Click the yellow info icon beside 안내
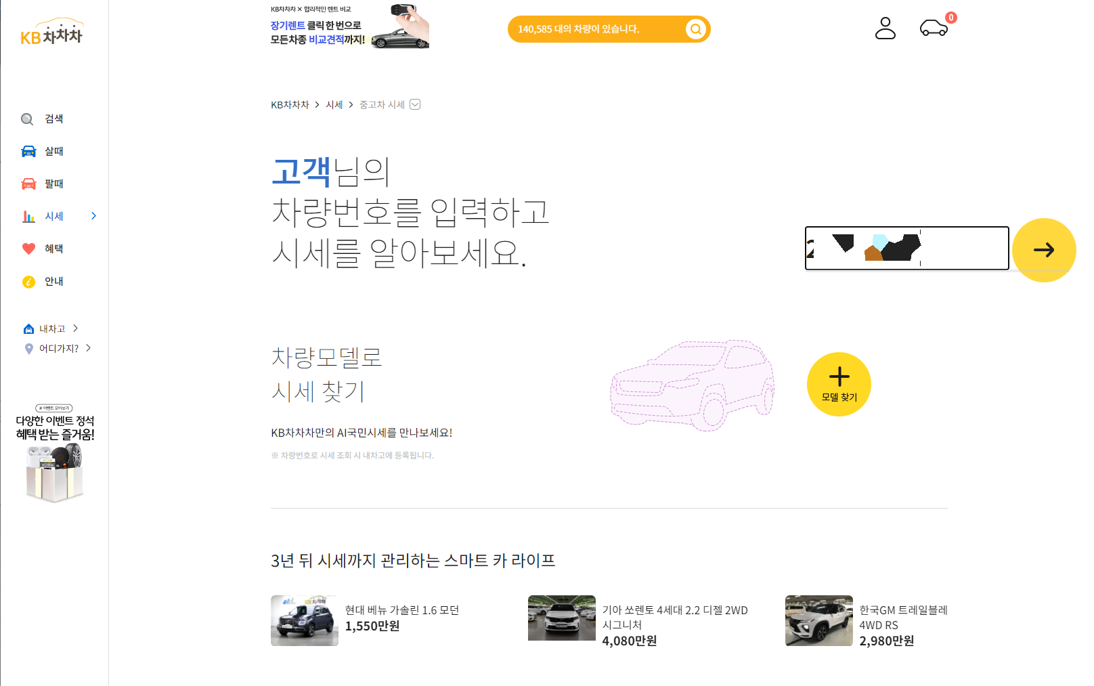The image size is (1094, 686). (x=28, y=282)
